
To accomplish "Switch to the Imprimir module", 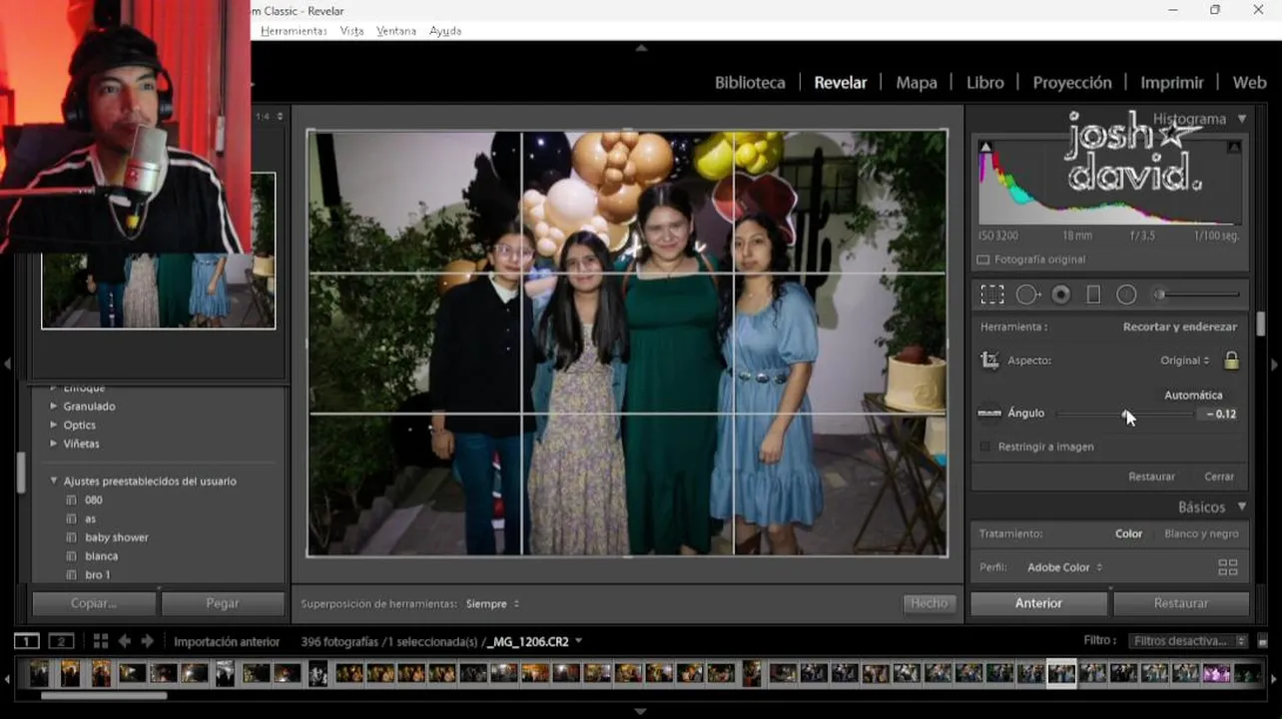I will [1172, 83].
